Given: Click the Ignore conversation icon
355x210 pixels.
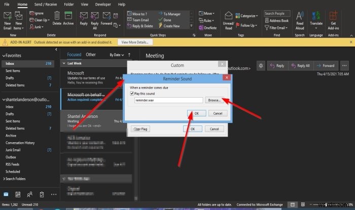Looking at the screenshot, I should pos(31,13).
